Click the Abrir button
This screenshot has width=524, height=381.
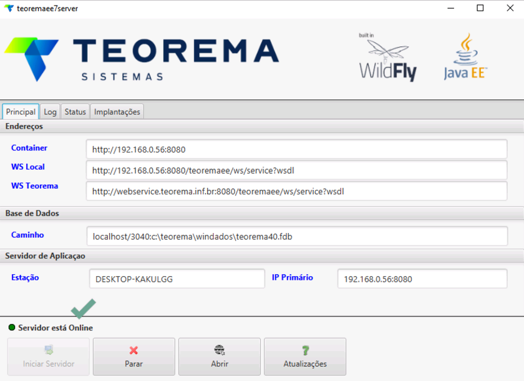[220, 357]
